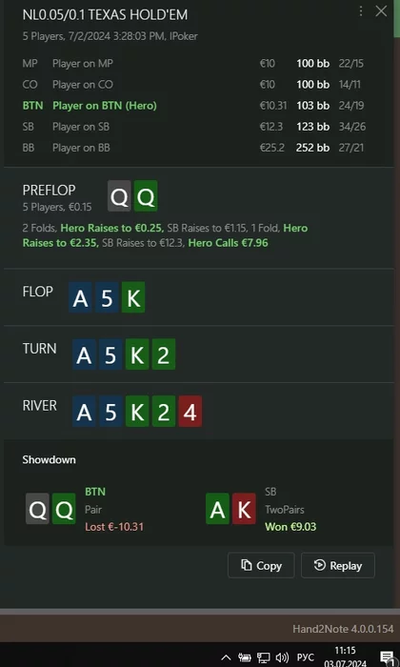This screenshot has height=667, width=400.
Task: Open the Windows notification center icon
Action: (386, 657)
